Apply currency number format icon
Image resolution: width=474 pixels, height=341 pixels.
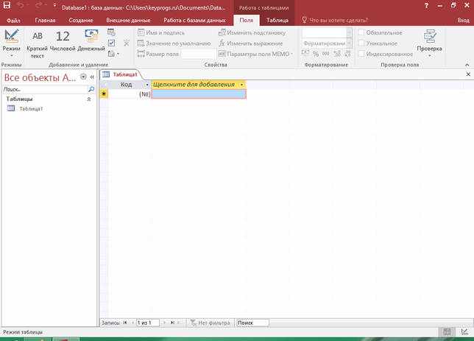[305, 54]
